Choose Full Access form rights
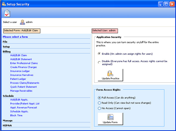 point(99,98)
